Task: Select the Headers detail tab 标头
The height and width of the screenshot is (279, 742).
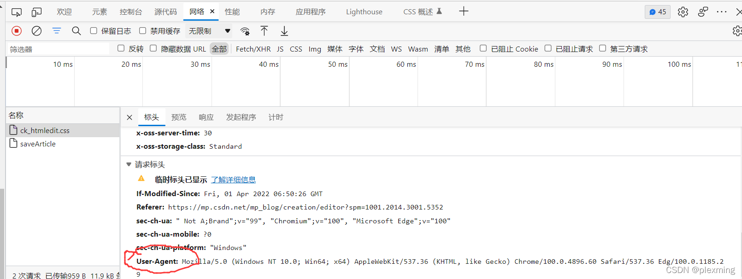Action: 152,117
